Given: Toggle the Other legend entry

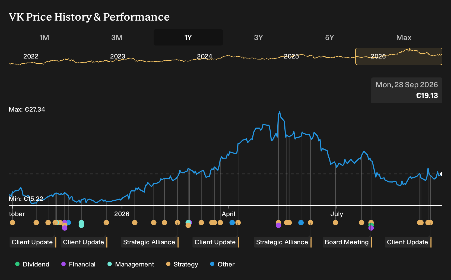Looking at the screenshot, I should (222, 264).
